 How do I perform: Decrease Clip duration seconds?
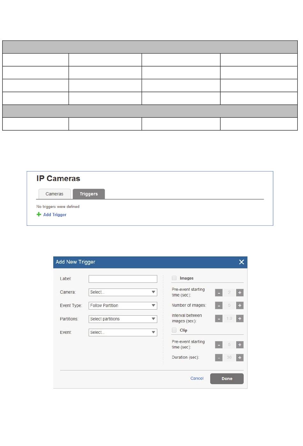click(x=219, y=358)
